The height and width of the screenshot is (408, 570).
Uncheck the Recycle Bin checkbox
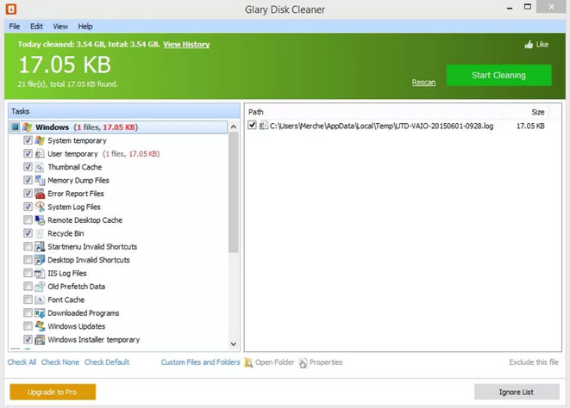[x=28, y=233]
